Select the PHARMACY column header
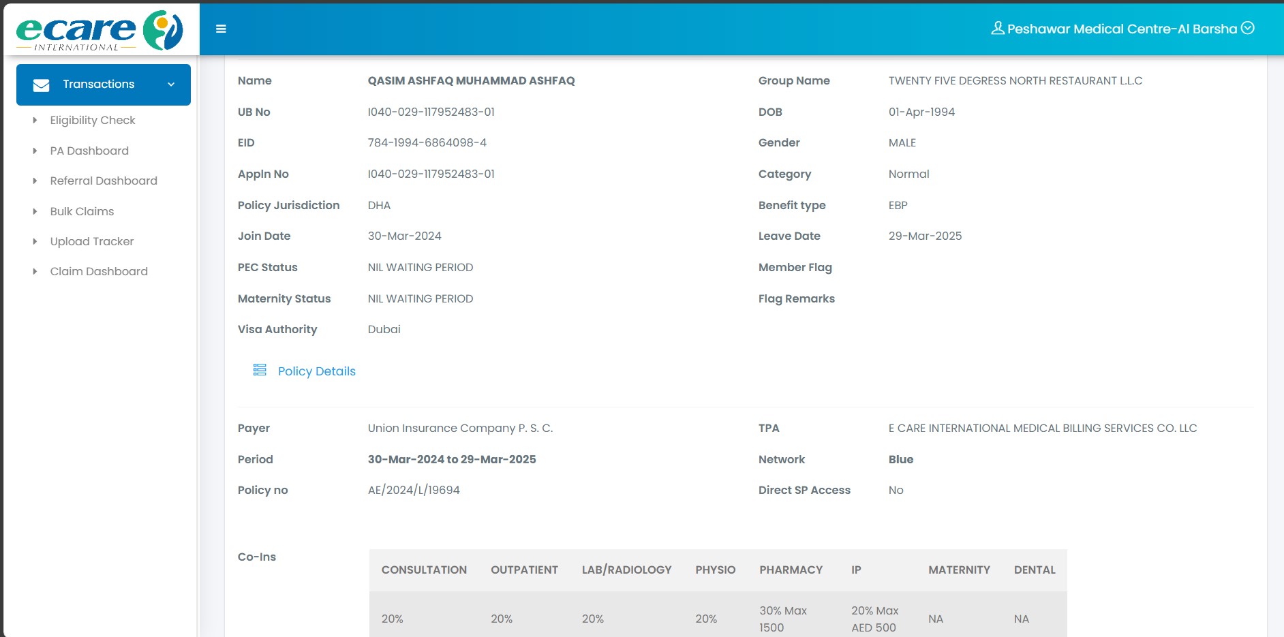Image resolution: width=1284 pixels, height=637 pixels. click(791, 570)
